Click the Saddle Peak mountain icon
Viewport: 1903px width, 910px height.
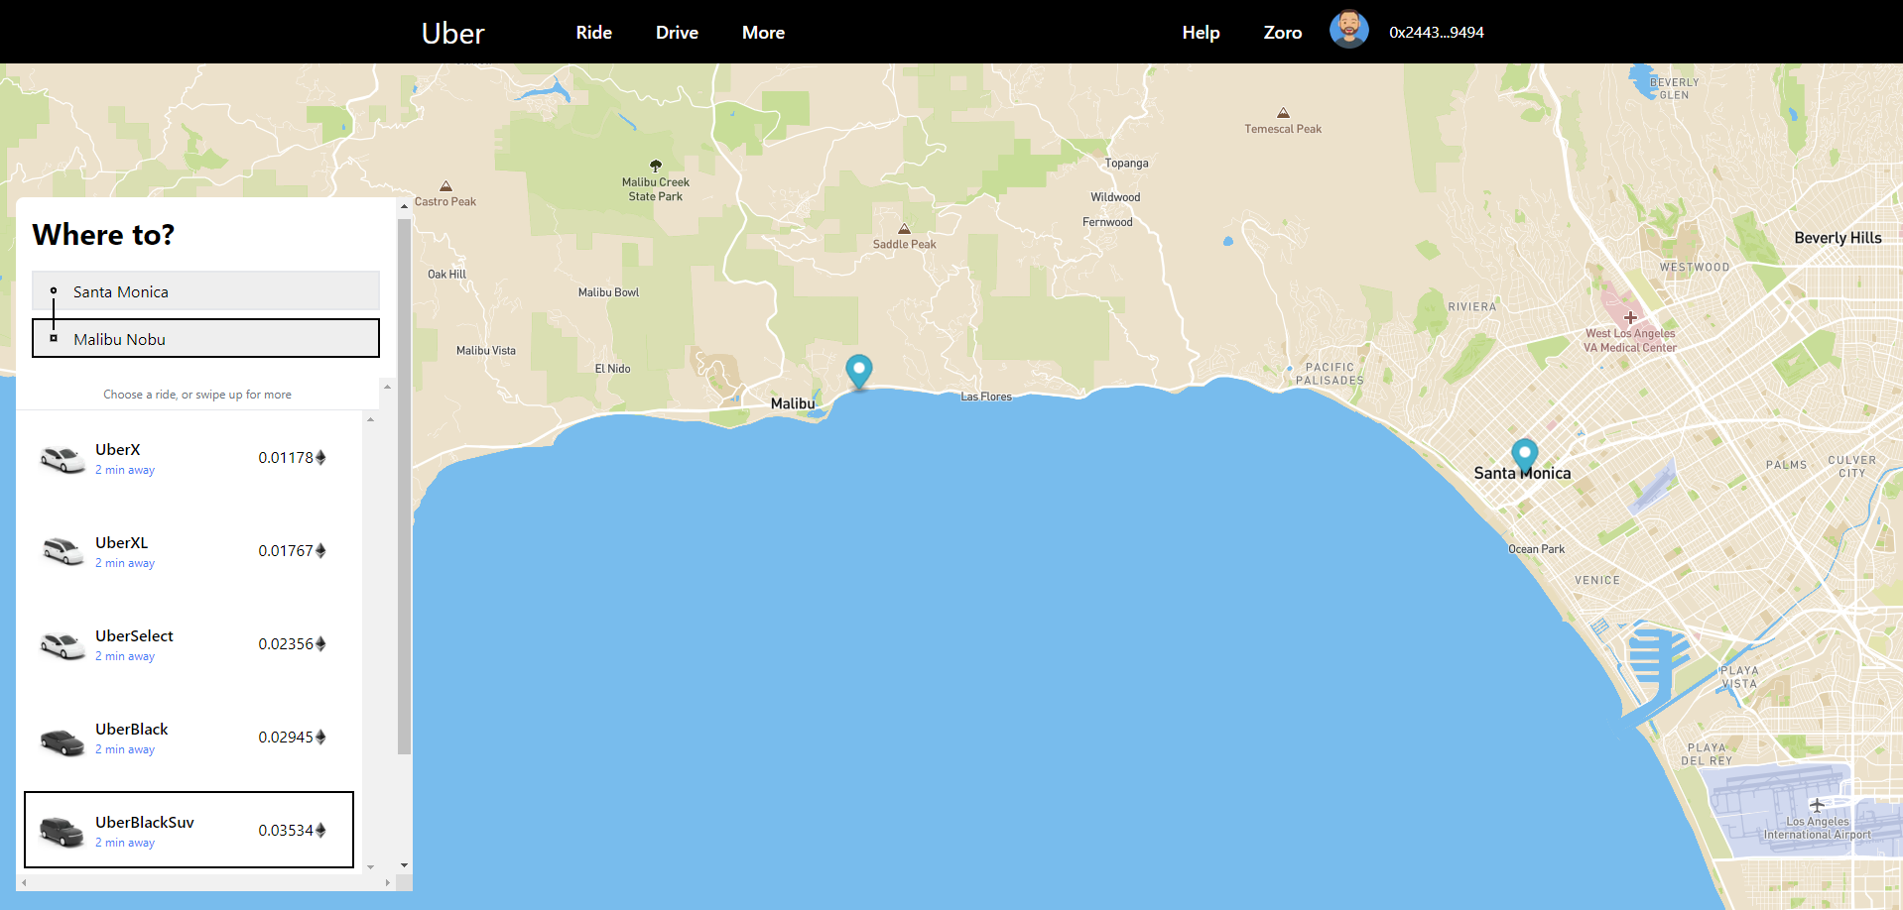tap(904, 229)
